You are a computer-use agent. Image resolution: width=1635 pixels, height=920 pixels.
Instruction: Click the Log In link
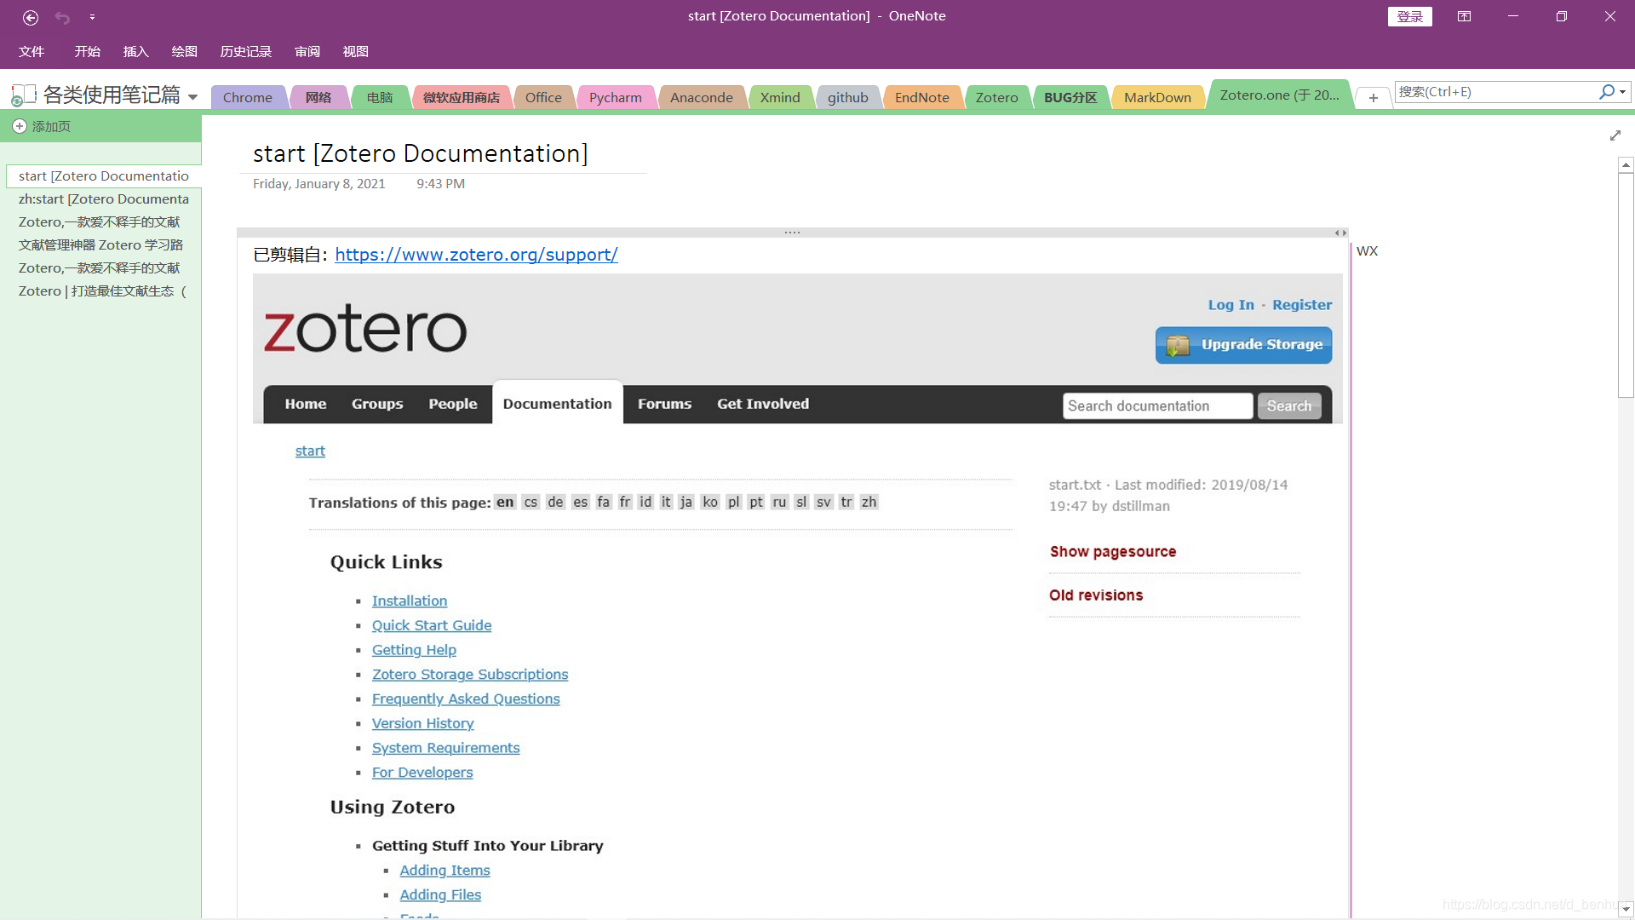click(1231, 305)
